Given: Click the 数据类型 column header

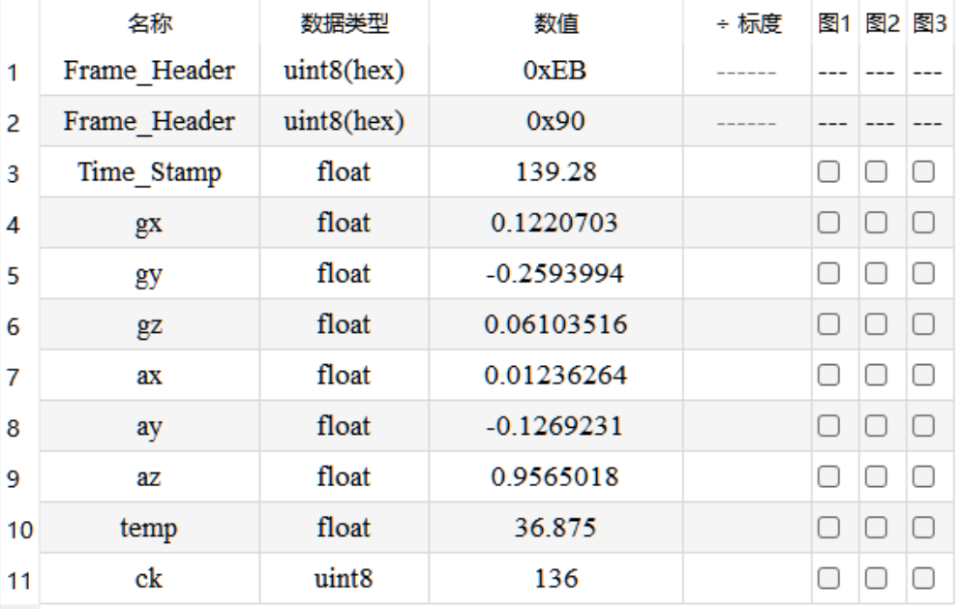Looking at the screenshot, I should coord(344,23).
